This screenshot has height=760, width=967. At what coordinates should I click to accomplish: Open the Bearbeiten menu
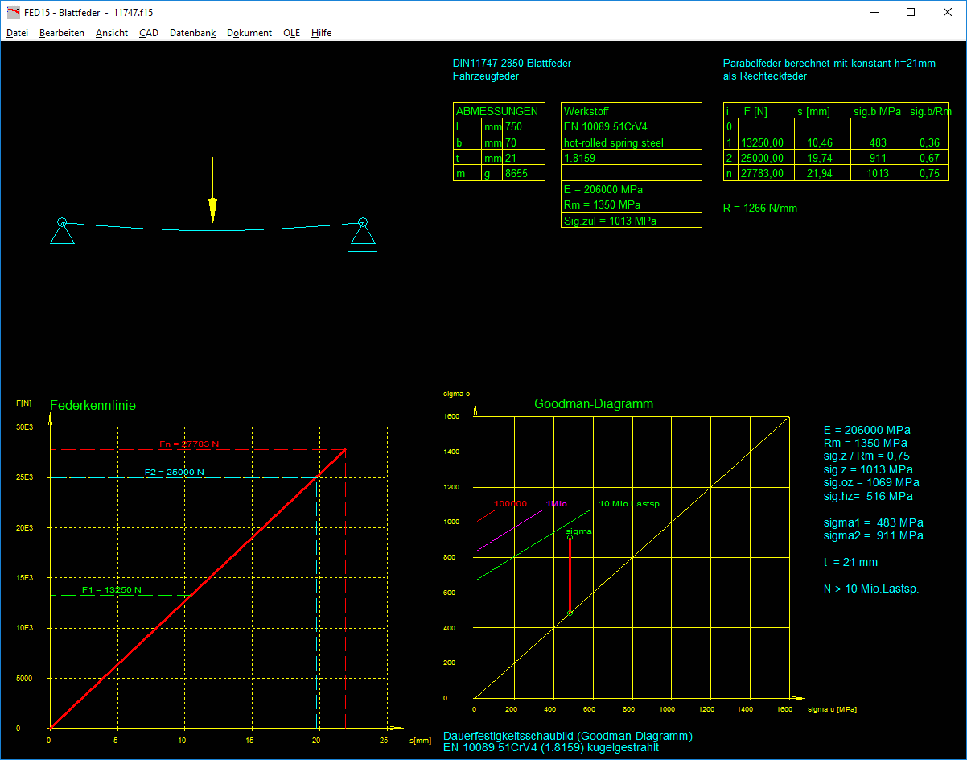point(61,33)
